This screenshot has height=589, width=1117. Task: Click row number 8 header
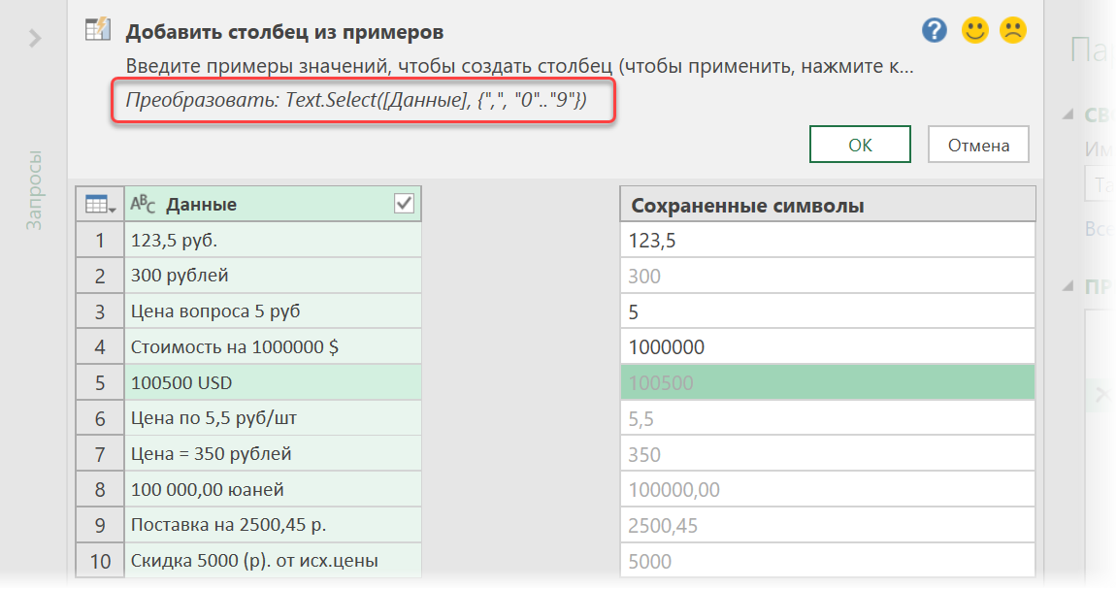tap(100, 489)
